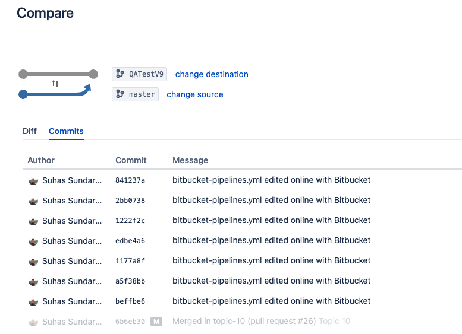This screenshot has width=462, height=334.
Task: Select the master source branch label
Action: (142, 94)
